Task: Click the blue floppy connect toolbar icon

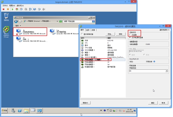Action: tap(35, 9)
